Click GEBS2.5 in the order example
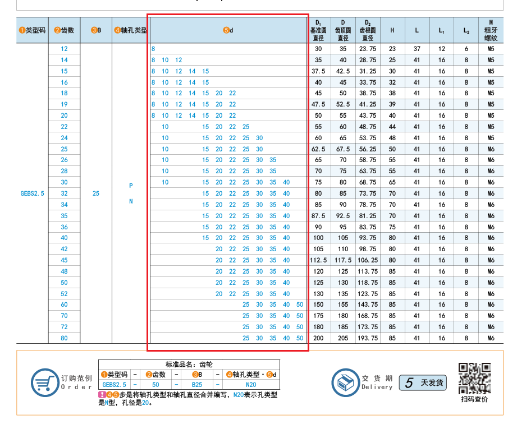517x429 pixels. [115, 385]
